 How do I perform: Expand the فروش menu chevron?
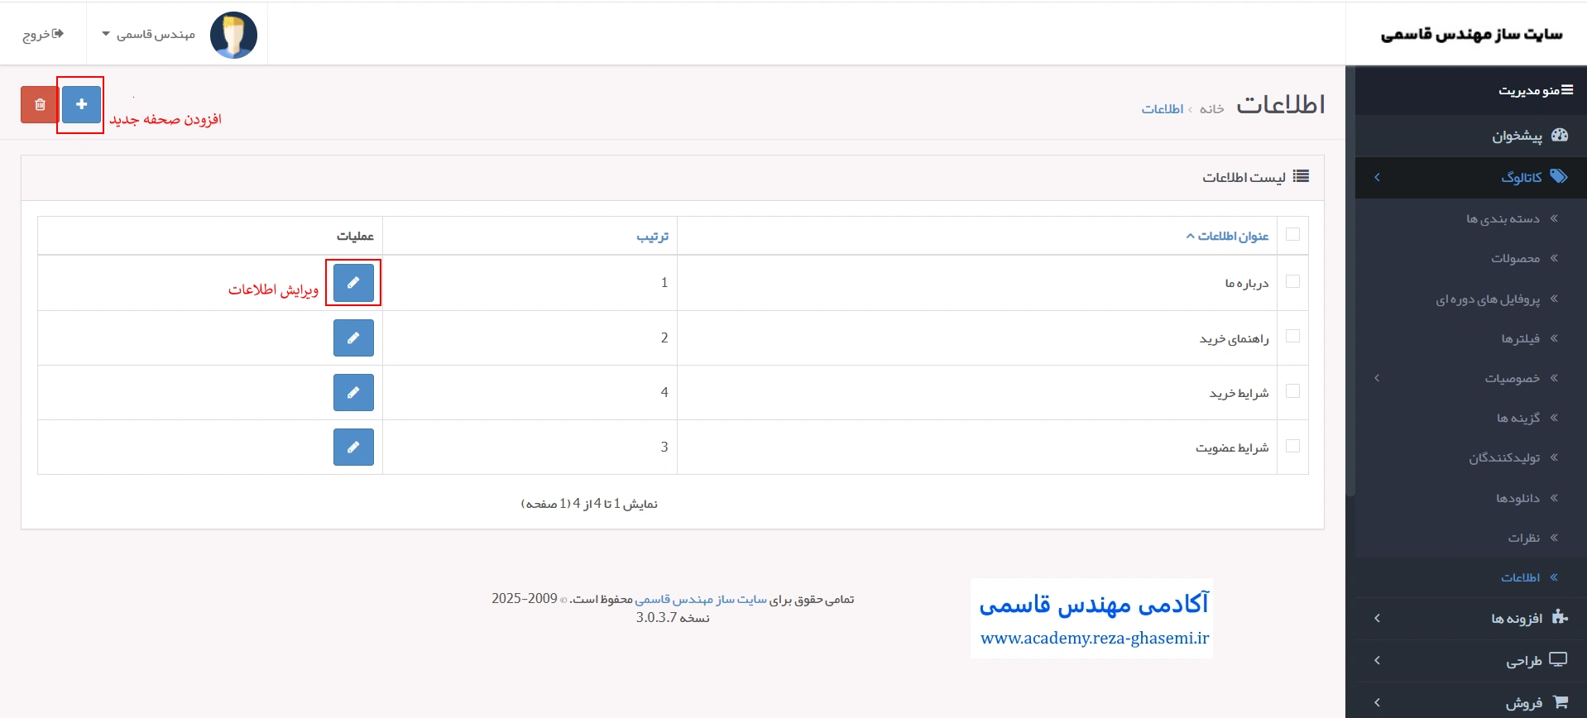(x=1377, y=702)
